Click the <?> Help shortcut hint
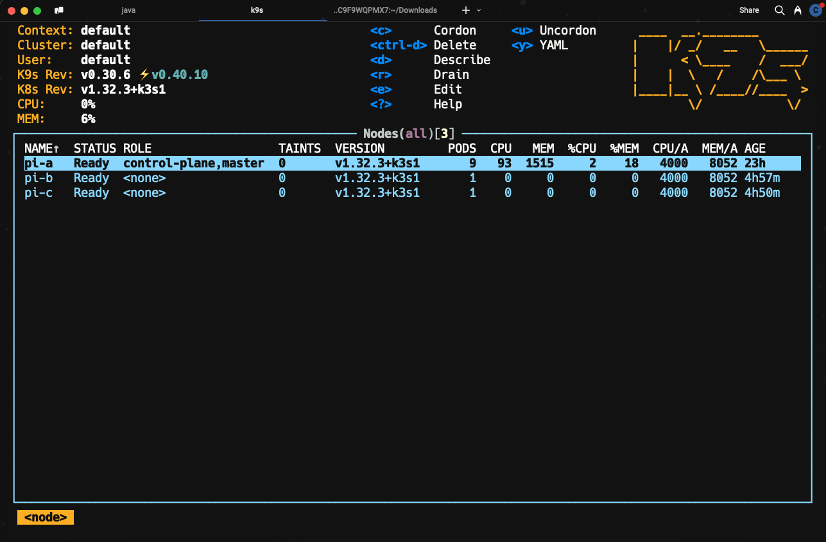 pyautogui.click(x=416, y=104)
